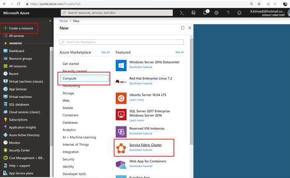Open Learn more under SQL Server 2017
290x178 pixels.
[x=137, y=120]
